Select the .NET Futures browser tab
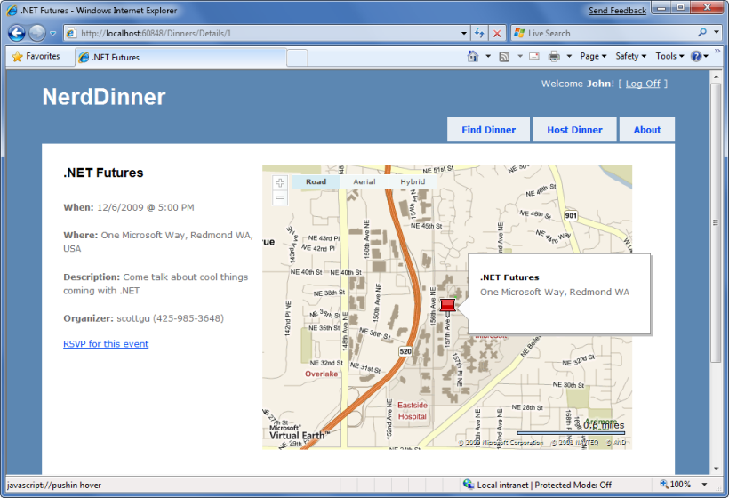 click(180, 57)
